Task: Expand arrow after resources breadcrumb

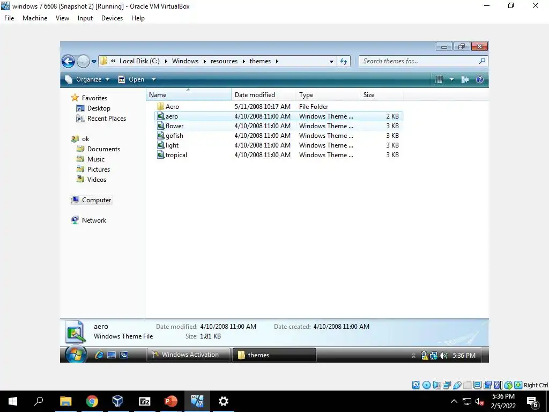Action: point(244,61)
